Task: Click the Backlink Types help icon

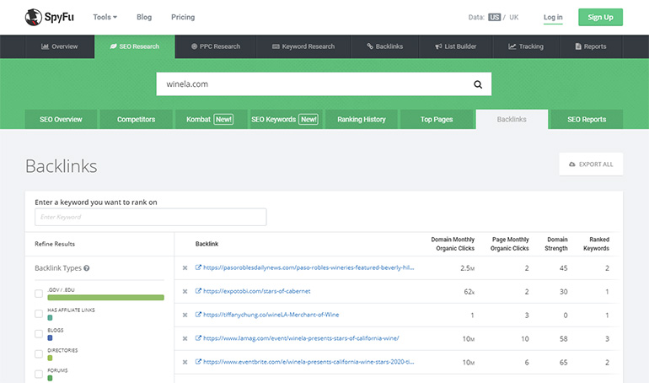Action: pyautogui.click(x=87, y=268)
